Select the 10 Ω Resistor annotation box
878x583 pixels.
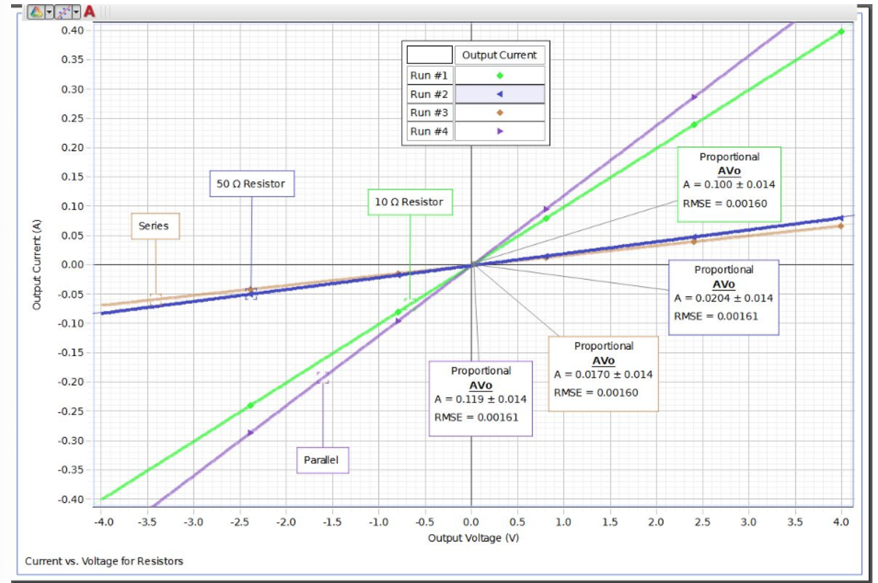point(410,203)
